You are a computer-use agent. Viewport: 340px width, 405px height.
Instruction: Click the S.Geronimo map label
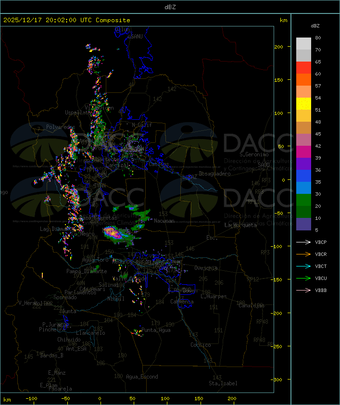[x=254, y=154]
